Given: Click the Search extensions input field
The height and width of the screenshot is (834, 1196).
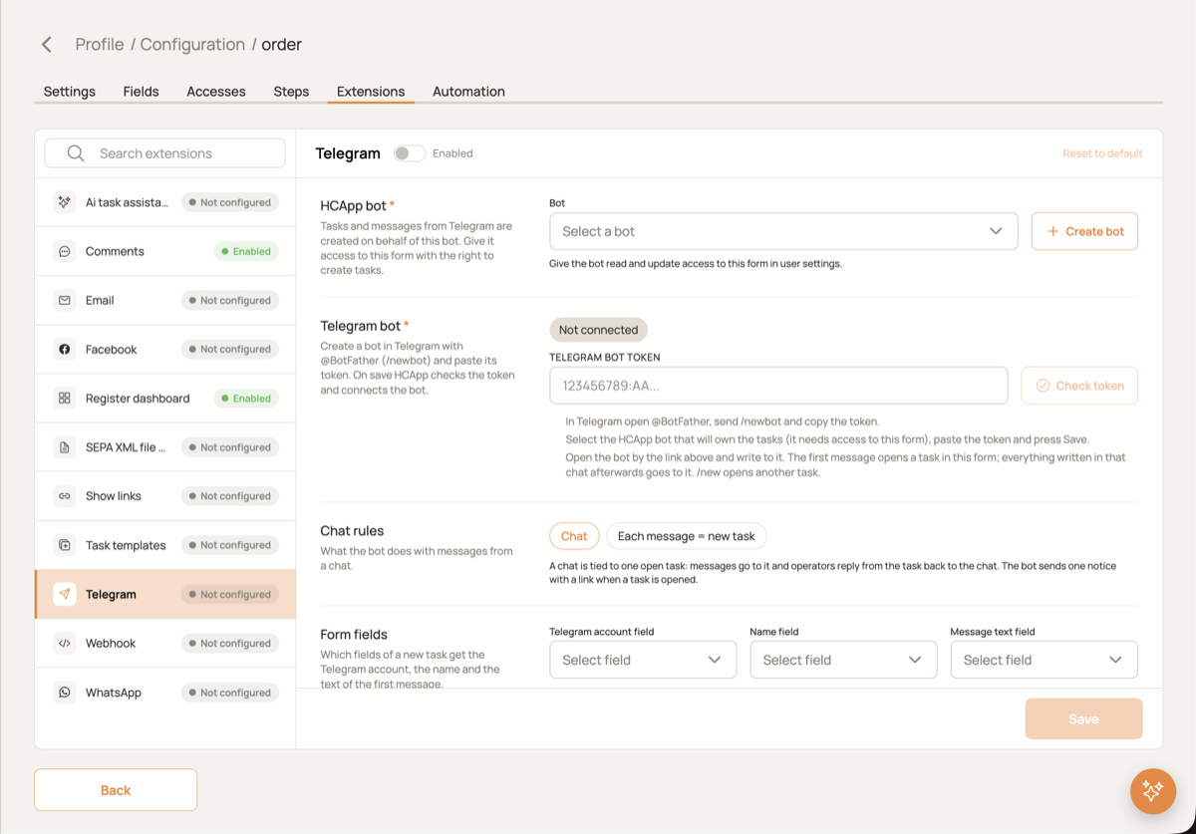Looking at the screenshot, I should tap(165, 153).
